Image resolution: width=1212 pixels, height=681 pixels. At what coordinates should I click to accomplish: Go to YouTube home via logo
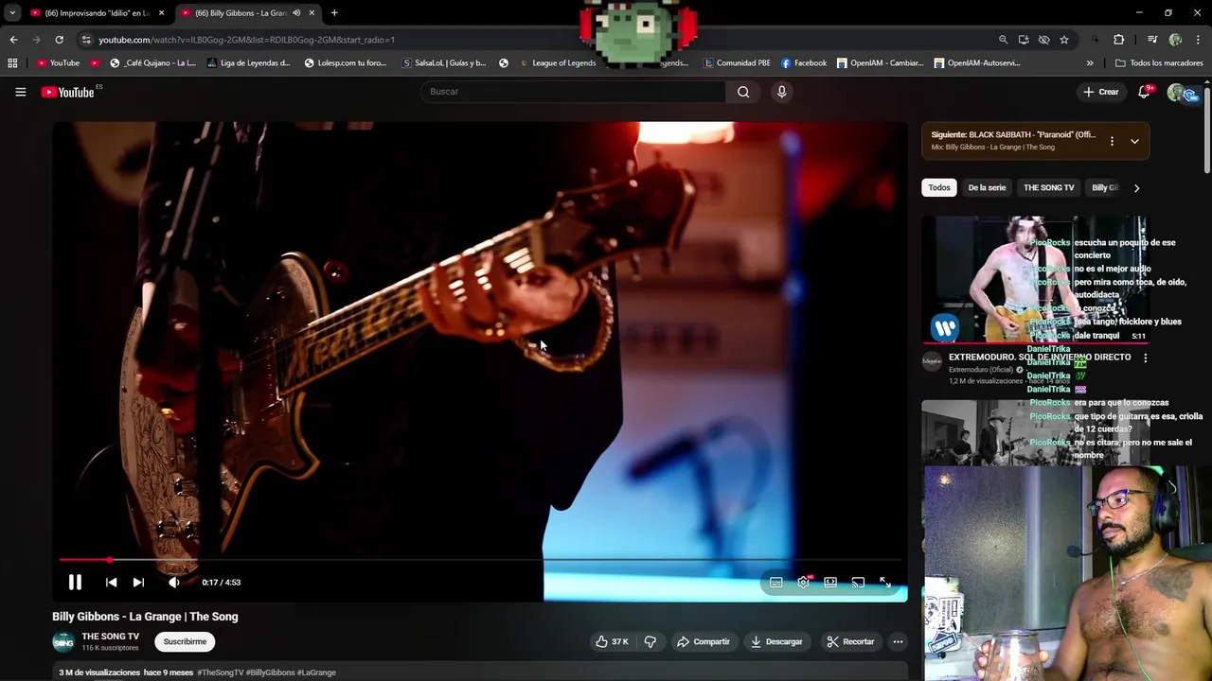coord(68,92)
